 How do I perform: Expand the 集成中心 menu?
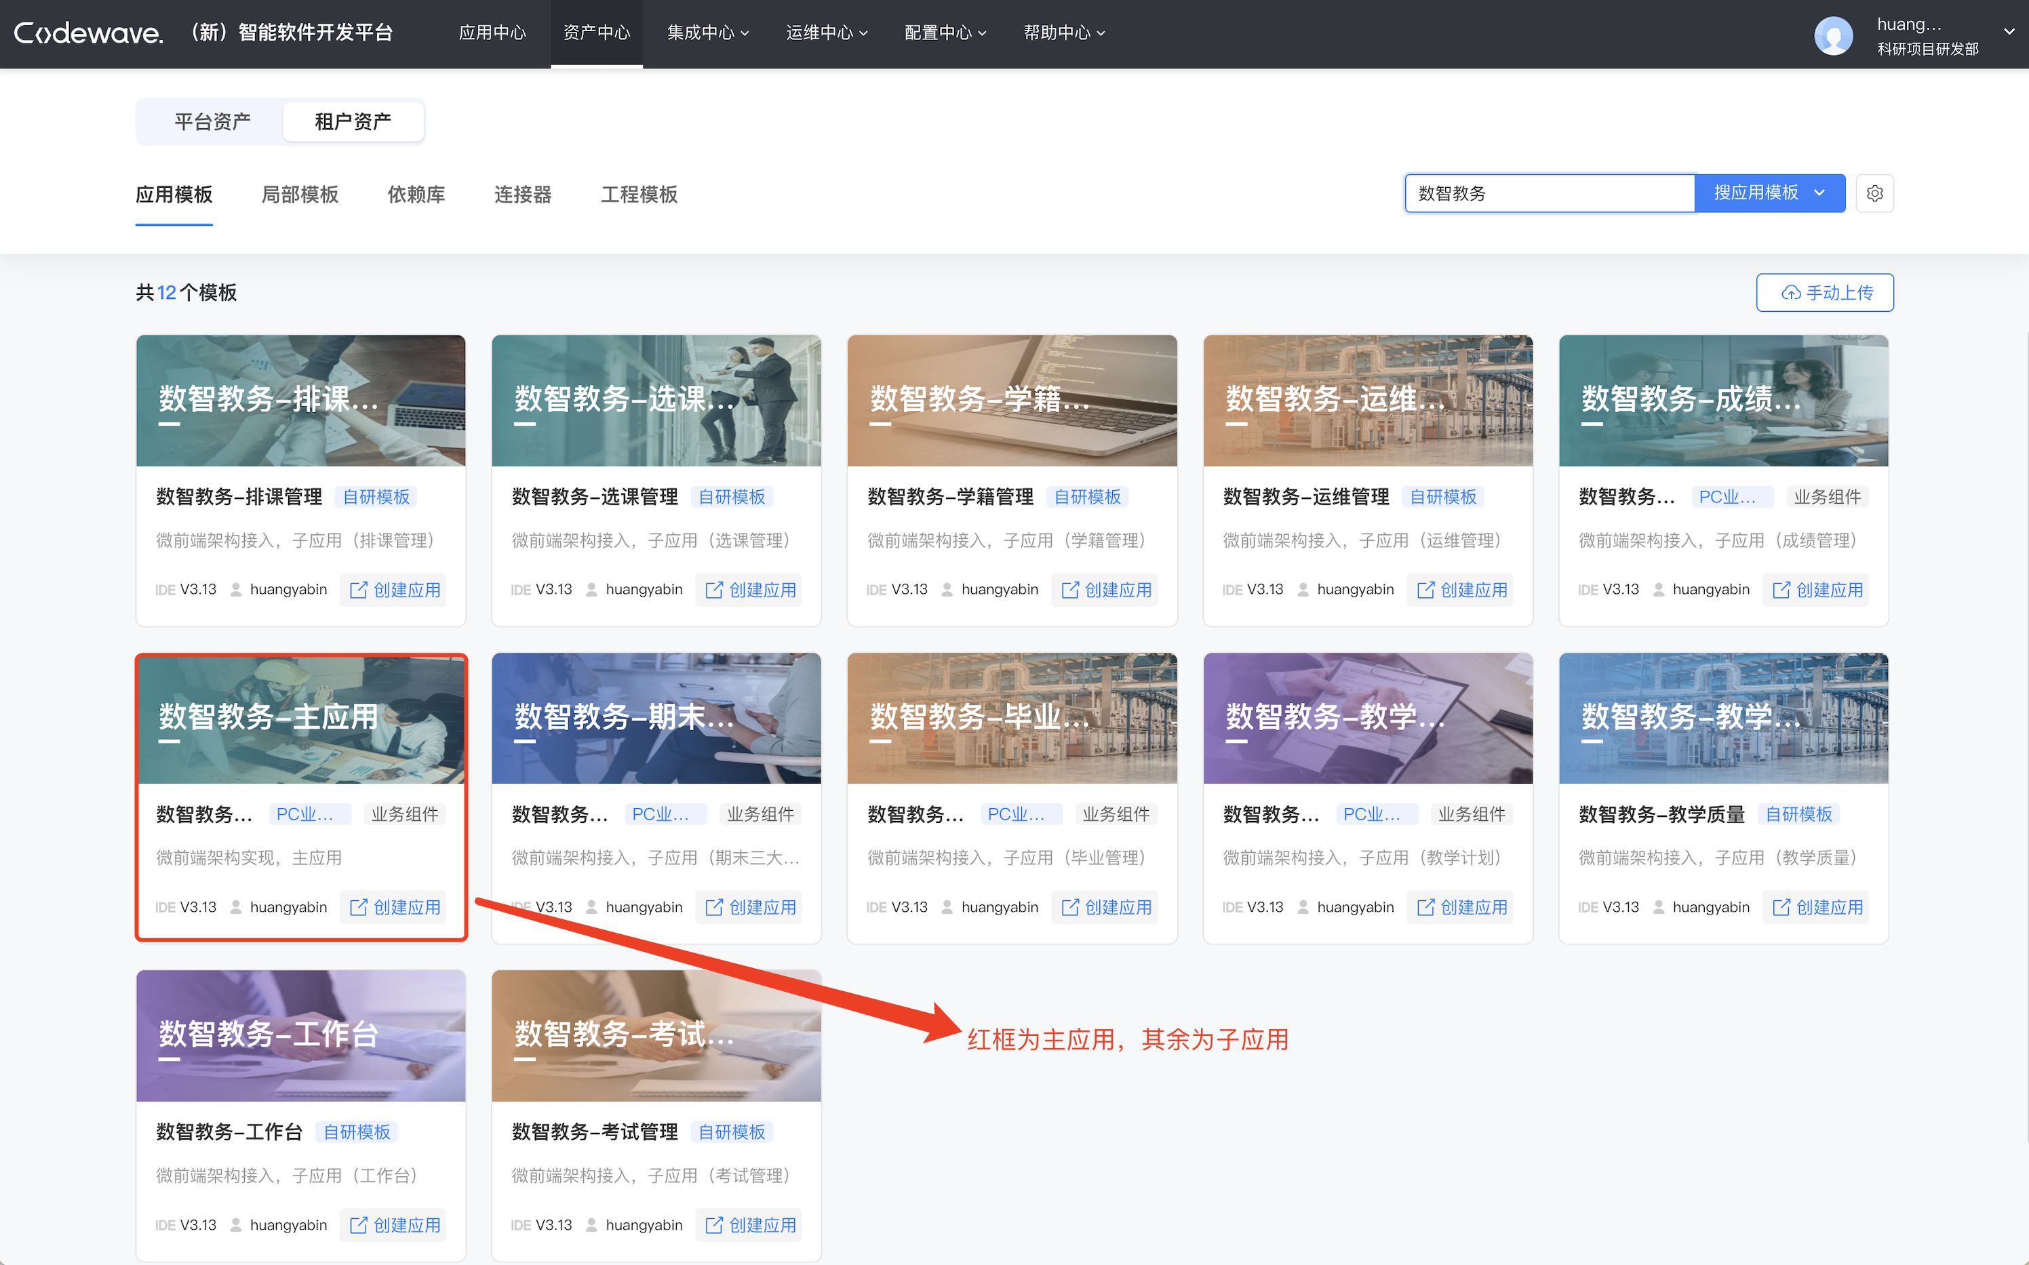[x=708, y=33]
